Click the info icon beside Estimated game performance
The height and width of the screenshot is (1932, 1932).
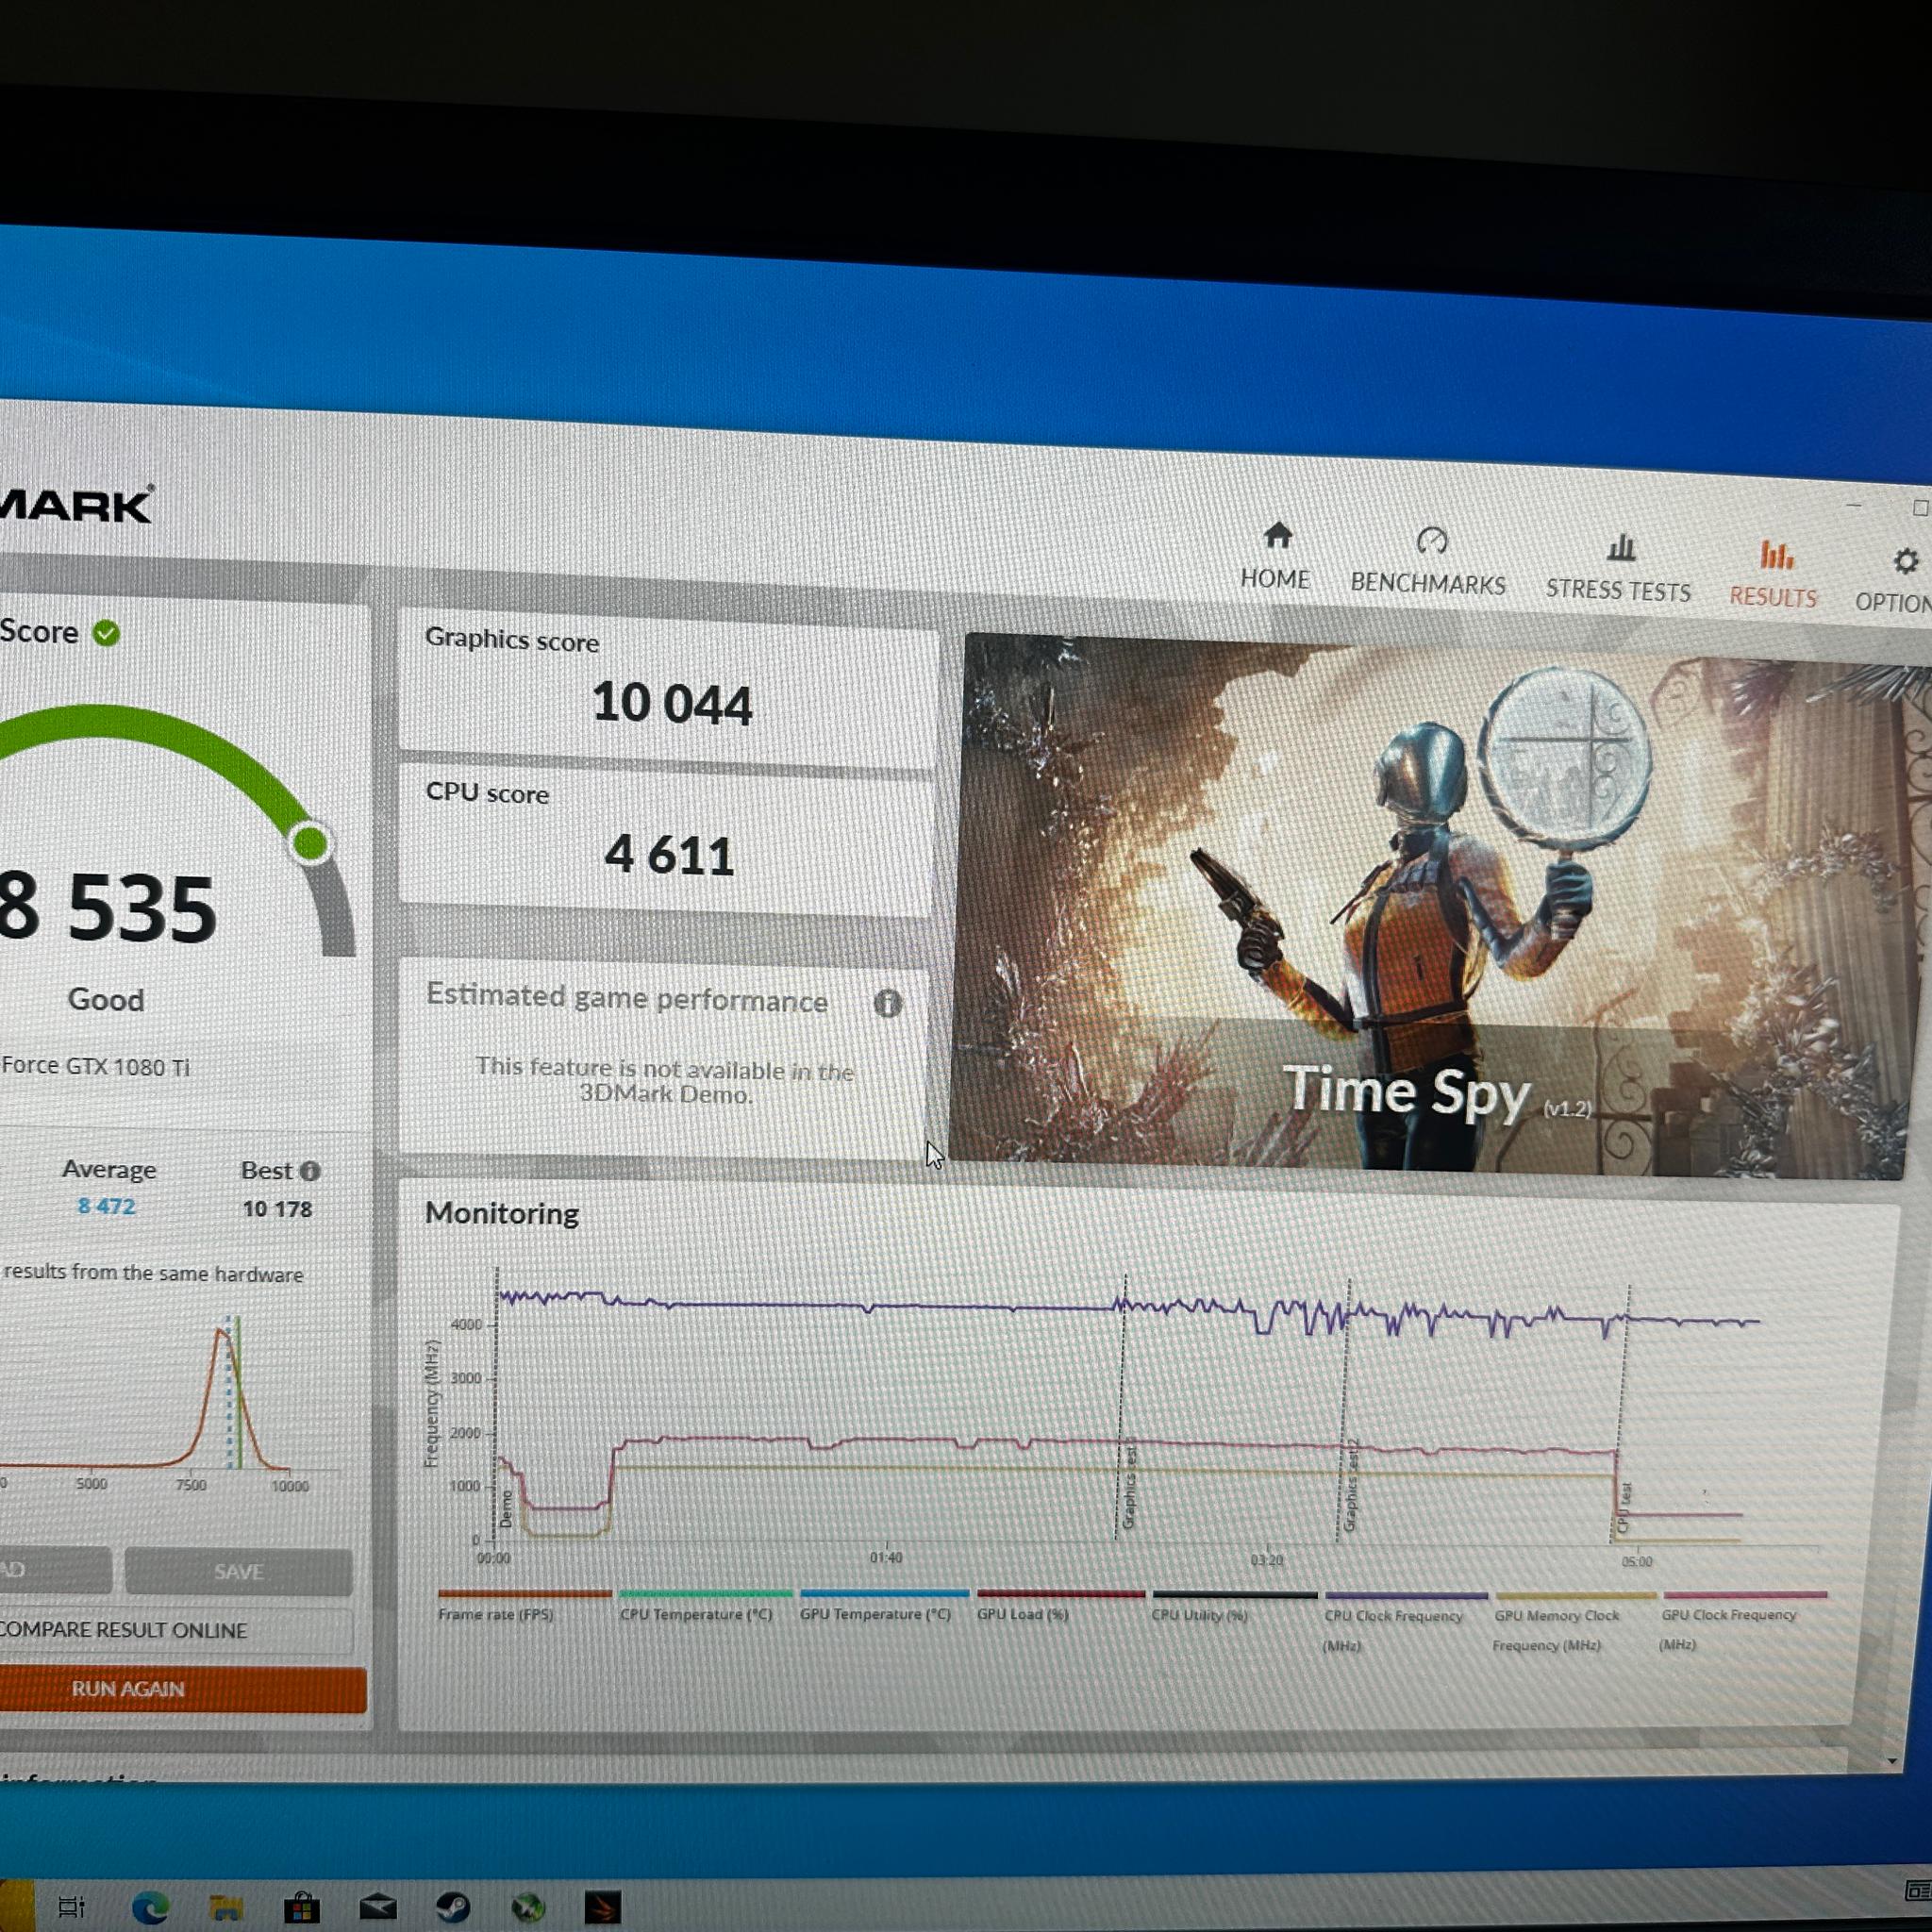pyautogui.click(x=887, y=1003)
